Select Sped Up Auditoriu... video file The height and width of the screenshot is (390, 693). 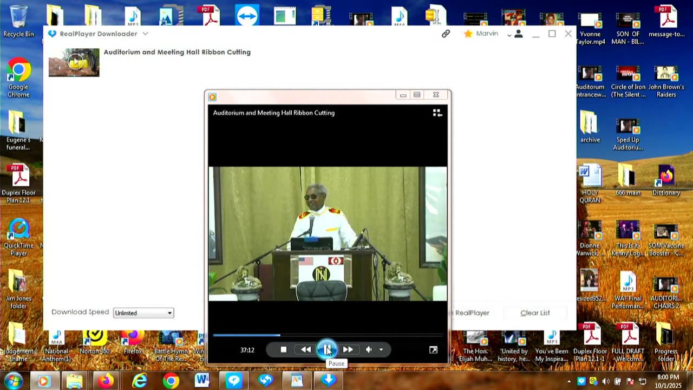click(628, 134)
